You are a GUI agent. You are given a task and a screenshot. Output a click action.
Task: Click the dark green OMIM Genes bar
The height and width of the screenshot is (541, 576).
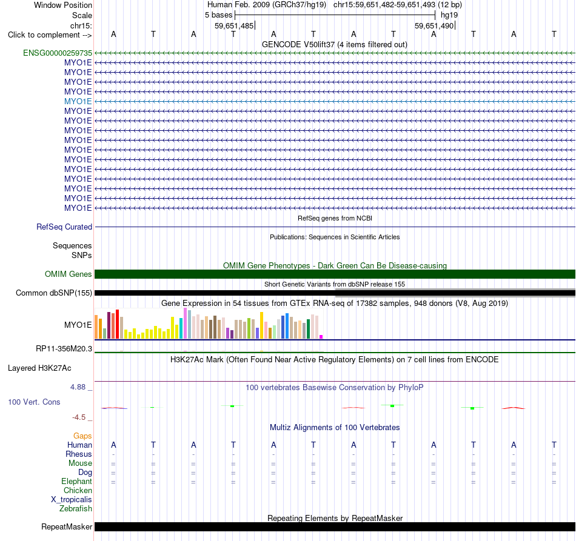point(335,274)
